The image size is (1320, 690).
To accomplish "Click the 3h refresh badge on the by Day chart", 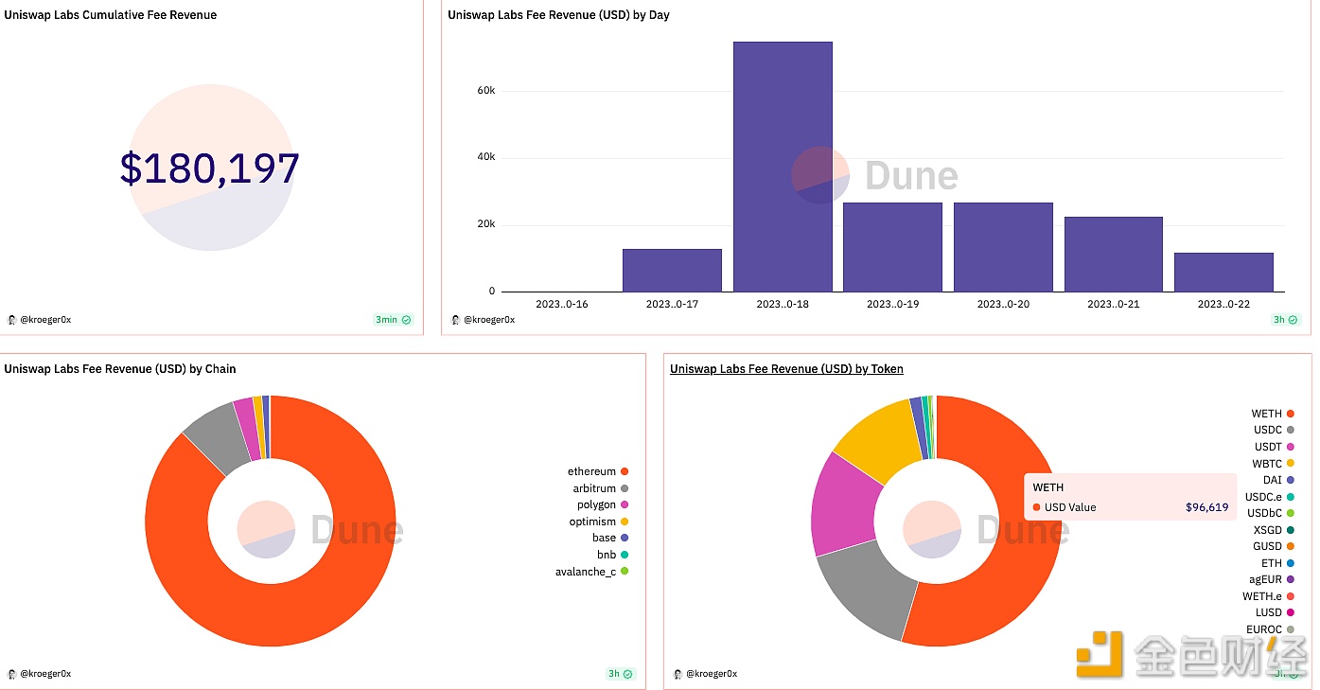I will tap(1285, 320).
